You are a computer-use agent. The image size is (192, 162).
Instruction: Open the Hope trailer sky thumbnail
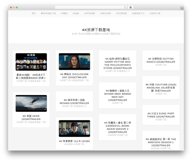[31, 103]
